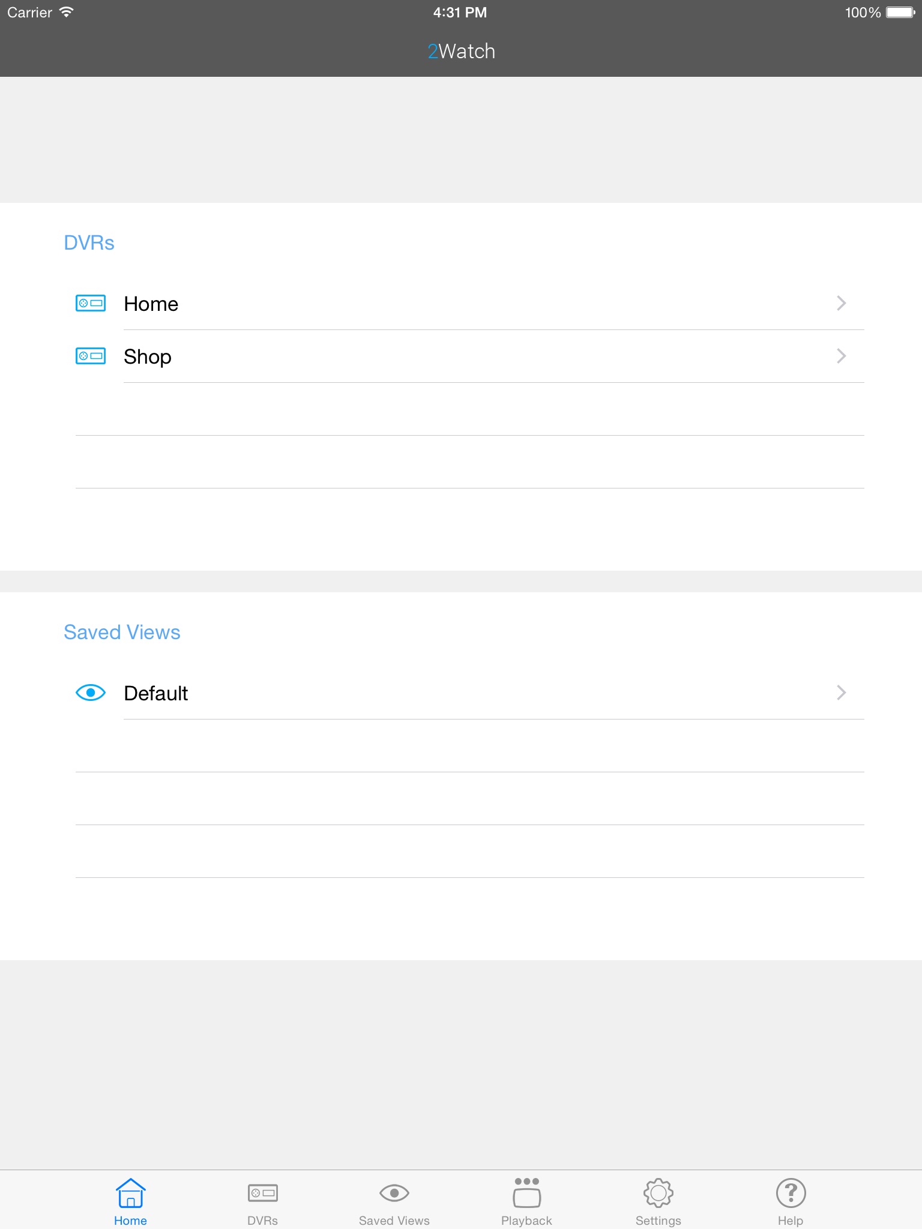Switch to the Saved Views tab label

(394, 1221)
